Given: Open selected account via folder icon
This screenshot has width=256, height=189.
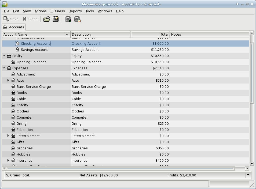Looking at the screenshot, I should [x=46, y=19].
